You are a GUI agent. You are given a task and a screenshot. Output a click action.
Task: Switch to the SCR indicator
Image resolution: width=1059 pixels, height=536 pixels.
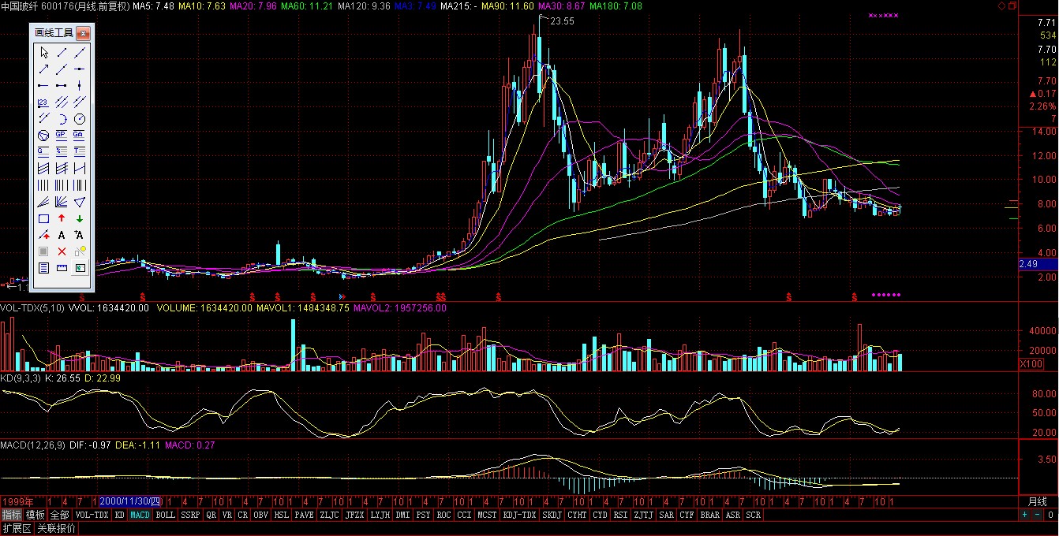(x=754, y=515)
